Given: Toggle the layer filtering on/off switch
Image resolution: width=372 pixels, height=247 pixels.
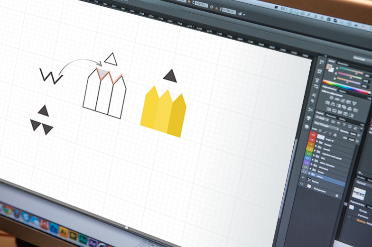Looking at the screenshot, I should pyautogui.click(x=362, y=129).
